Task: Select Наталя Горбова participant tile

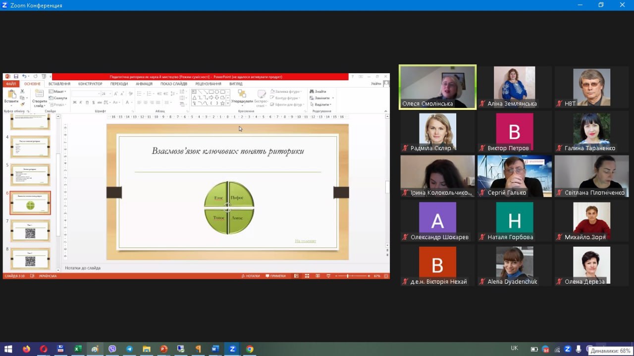Action: 515,220
